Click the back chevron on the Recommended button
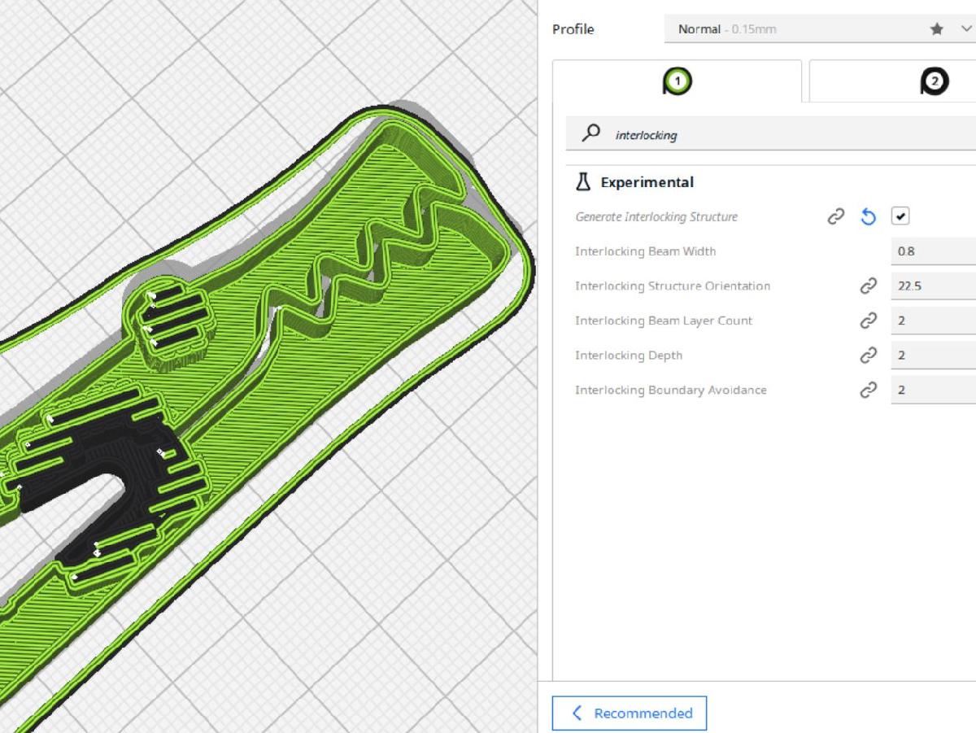976x733 pixels. 575,713
